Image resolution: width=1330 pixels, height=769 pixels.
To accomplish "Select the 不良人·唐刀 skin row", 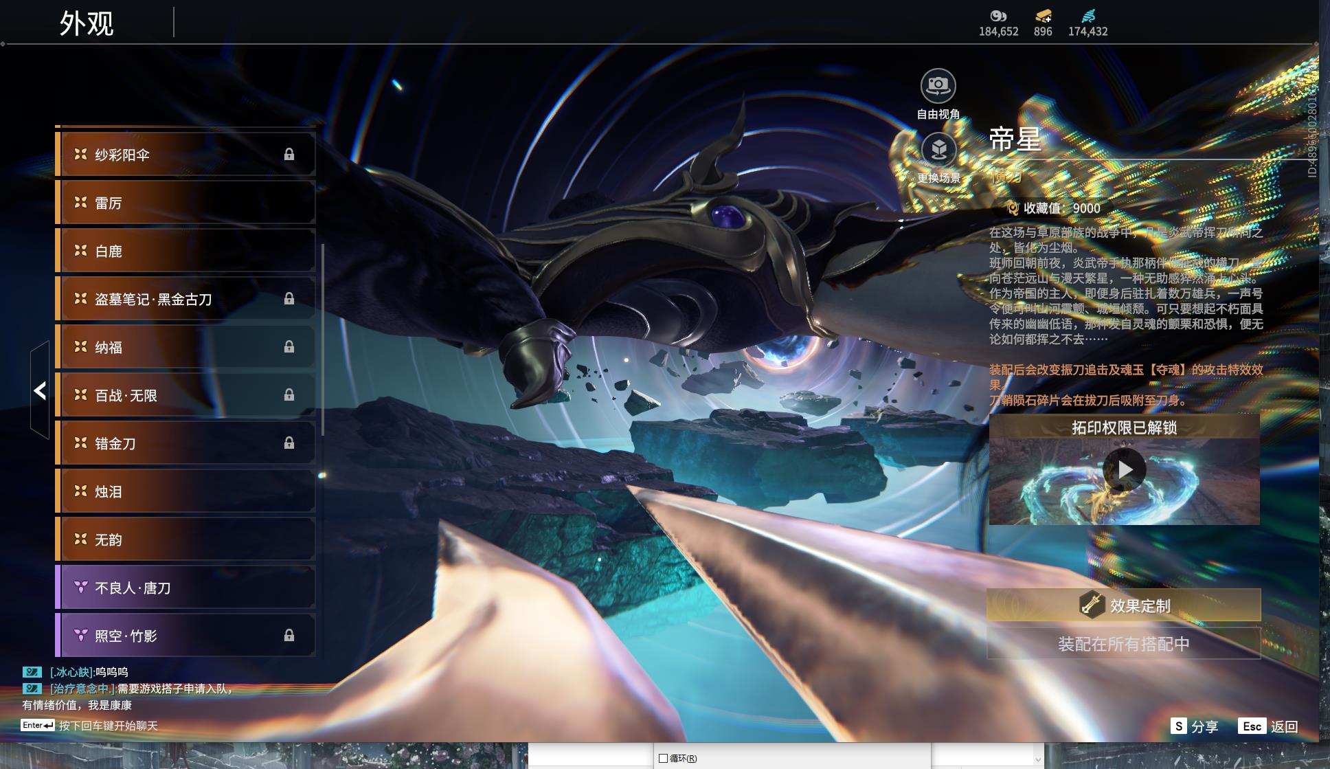I will (x=185, y=588).
